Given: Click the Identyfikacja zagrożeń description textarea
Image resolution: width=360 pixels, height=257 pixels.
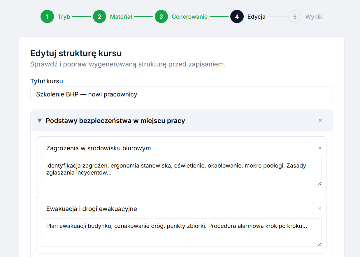Looking at the screenshot, I should [181, 172].
